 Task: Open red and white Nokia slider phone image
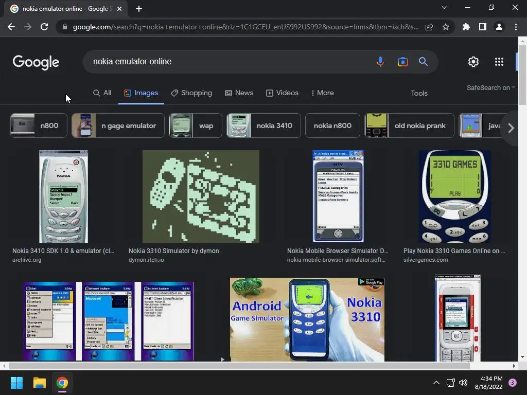pos(458,318)
